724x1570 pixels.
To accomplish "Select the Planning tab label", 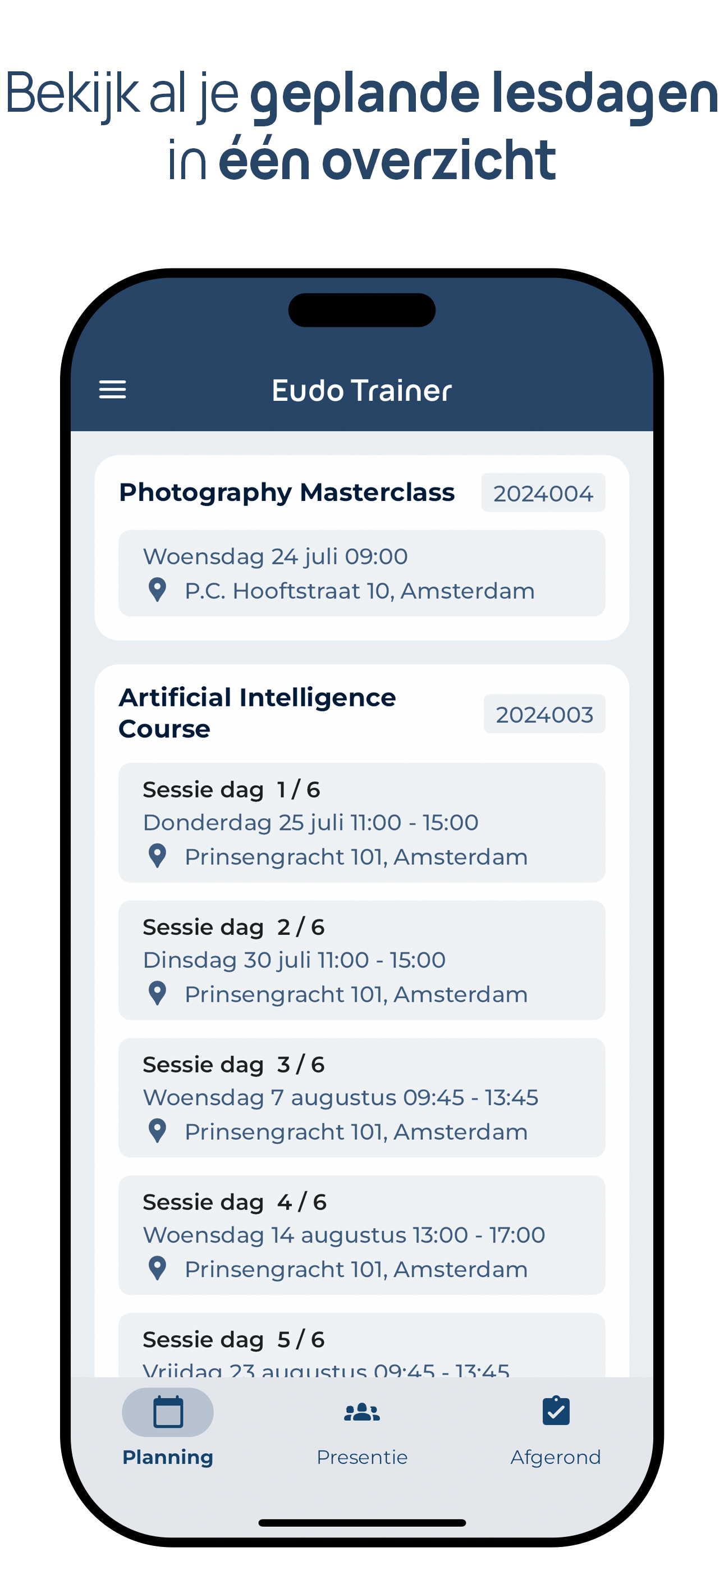I will pos(168,1457).
